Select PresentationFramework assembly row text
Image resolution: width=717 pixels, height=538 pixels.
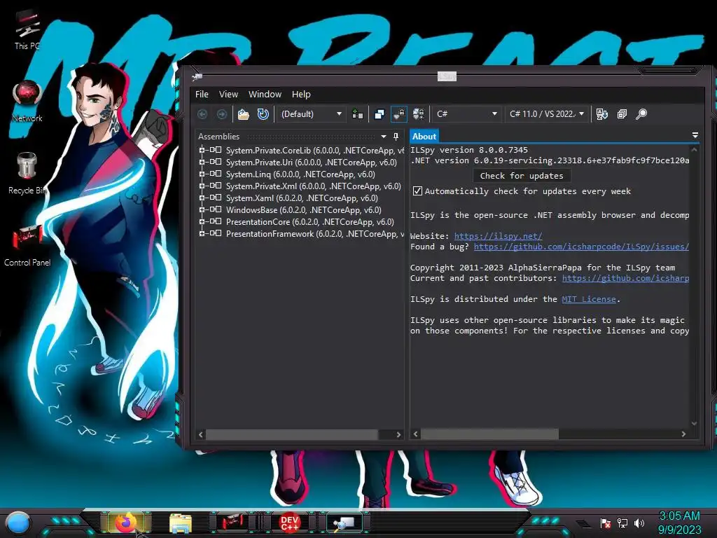point(314,234)
